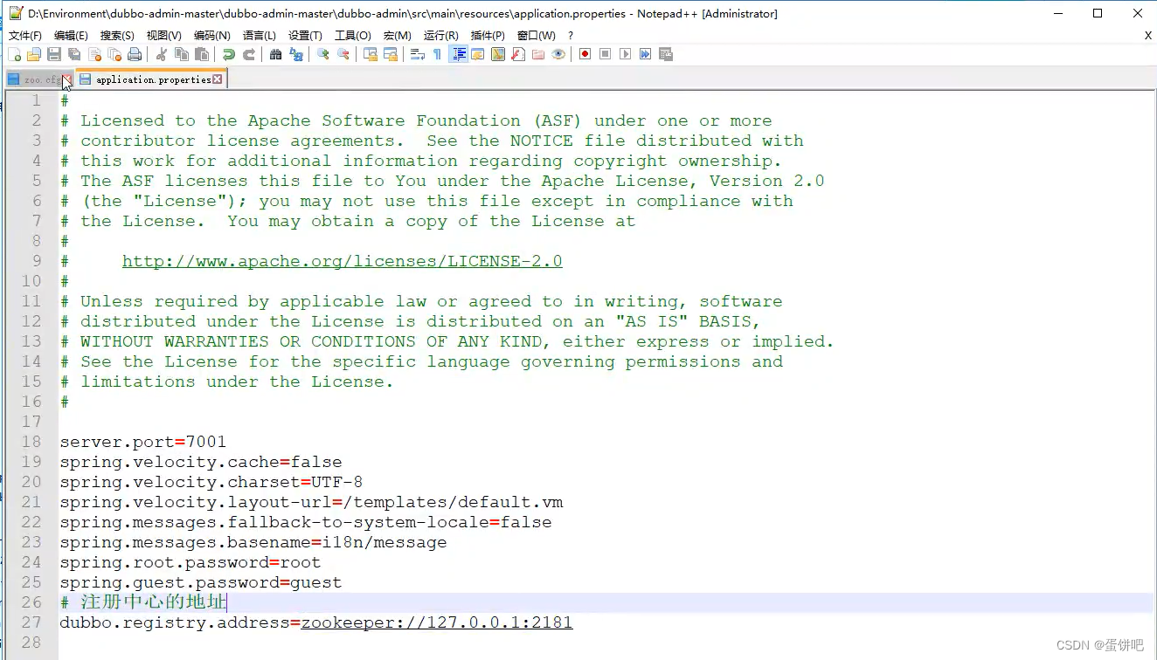Click on spring.velocity.charset=UTF-8 line
The width and height of the screenshot is (1157, 660).
(x=211, y=482)
